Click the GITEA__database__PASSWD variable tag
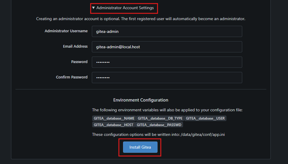The height and width of the screenshot is (164, 288). tap(159, 125)
